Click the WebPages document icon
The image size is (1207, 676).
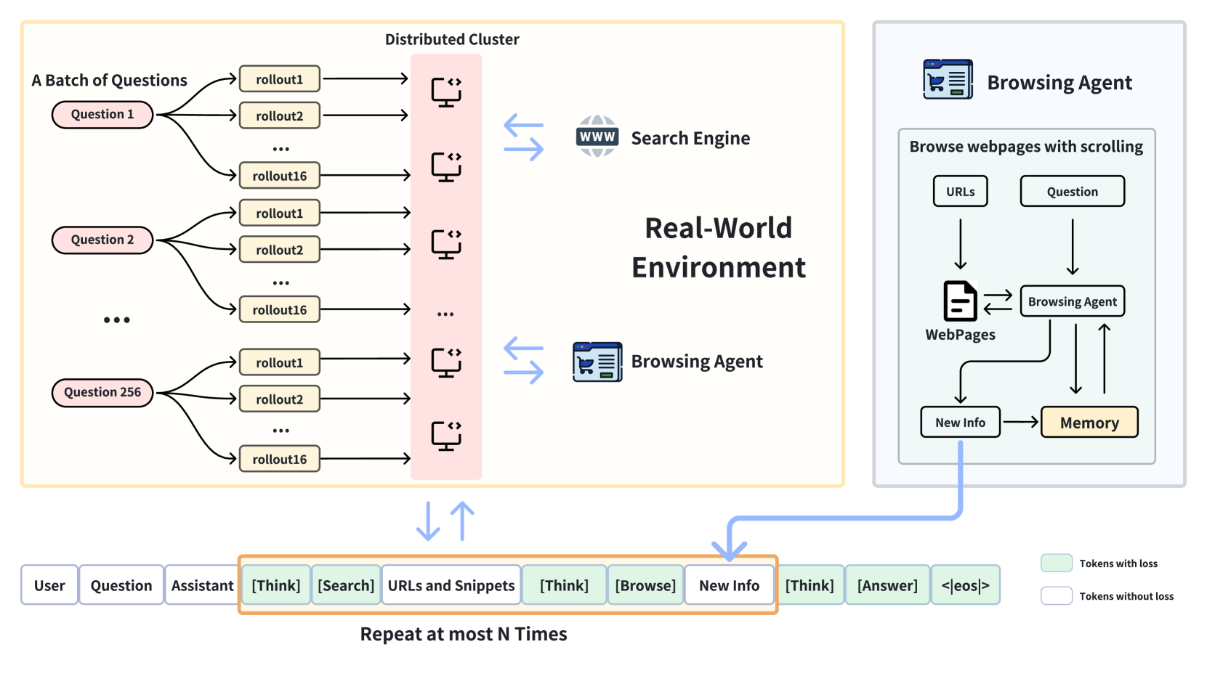(960, 301)
